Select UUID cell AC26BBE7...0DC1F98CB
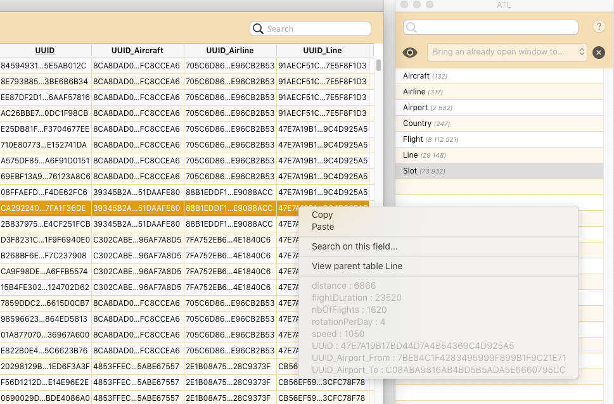 click(x=46, y=113)
